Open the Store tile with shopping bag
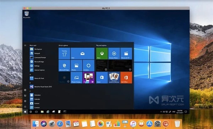 tap(102, 78)
